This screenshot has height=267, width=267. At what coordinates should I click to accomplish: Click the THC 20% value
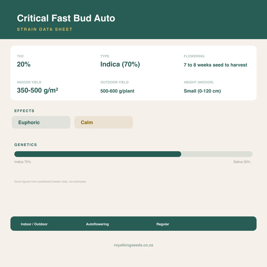click(24, 64)
